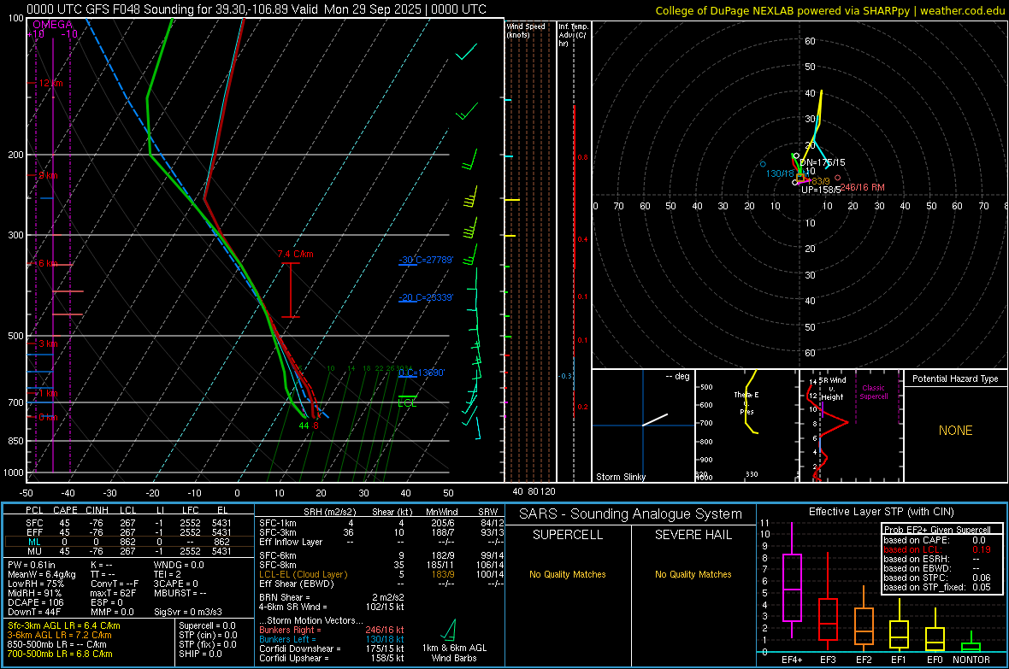Click the PW = 0.61in value

tap(32, 565)
